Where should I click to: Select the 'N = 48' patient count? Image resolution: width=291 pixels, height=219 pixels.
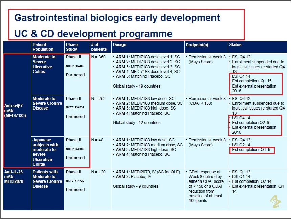click(x=97, y=140)
